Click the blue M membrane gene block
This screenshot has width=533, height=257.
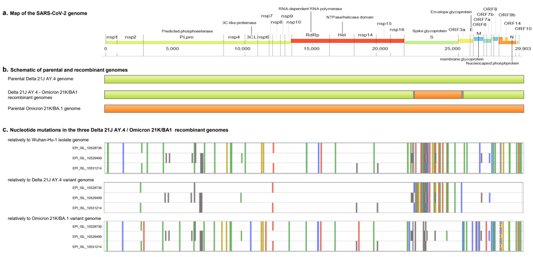point(478,39)
